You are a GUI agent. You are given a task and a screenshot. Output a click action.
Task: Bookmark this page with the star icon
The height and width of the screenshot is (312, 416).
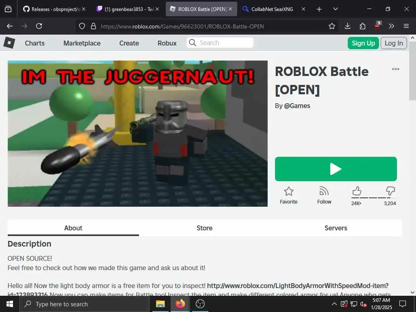331,26
